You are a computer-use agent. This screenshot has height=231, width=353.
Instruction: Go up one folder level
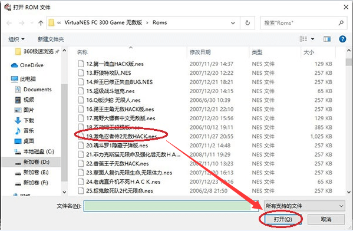[x=41, y=23]
